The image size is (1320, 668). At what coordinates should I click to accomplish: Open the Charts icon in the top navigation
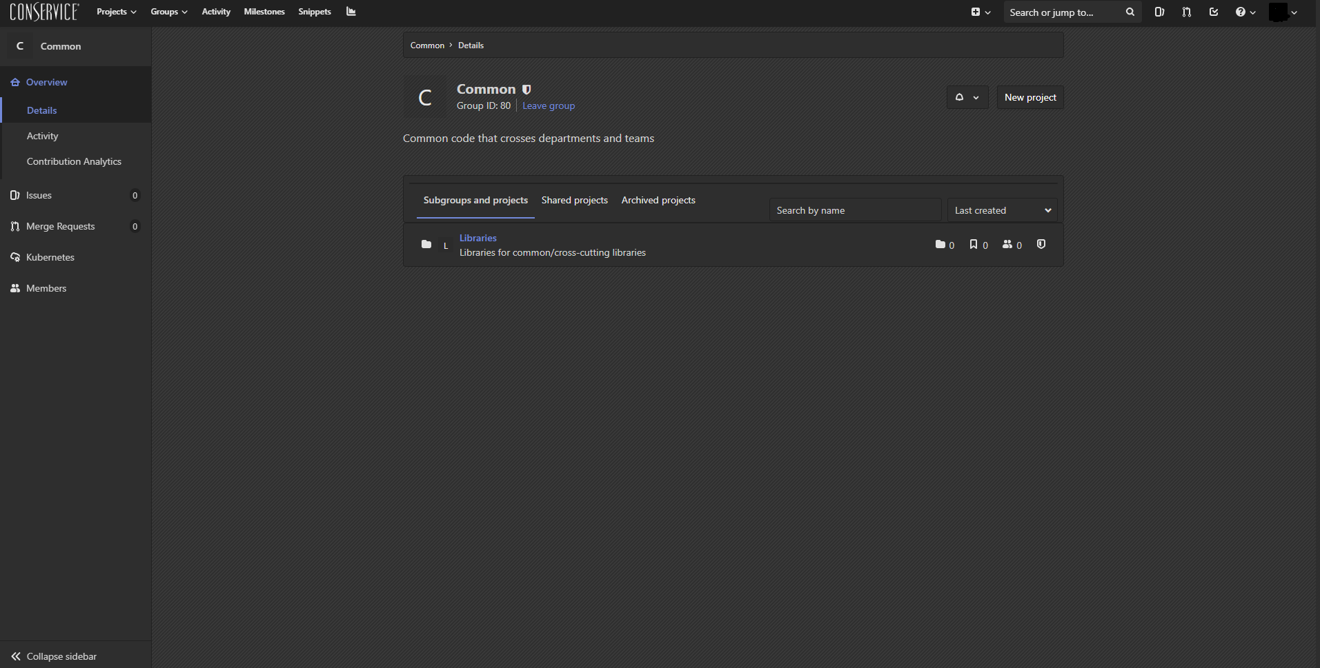click(351, 12)
